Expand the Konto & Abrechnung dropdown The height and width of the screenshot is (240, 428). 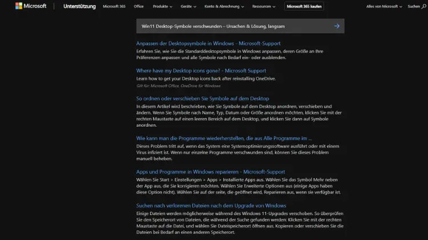click(224, 6)
